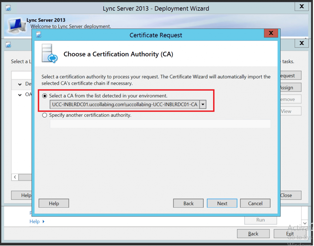Expand the Help disclosure arrow at bottom left
The image size is (314, 246).
click(x=44, y=221)
